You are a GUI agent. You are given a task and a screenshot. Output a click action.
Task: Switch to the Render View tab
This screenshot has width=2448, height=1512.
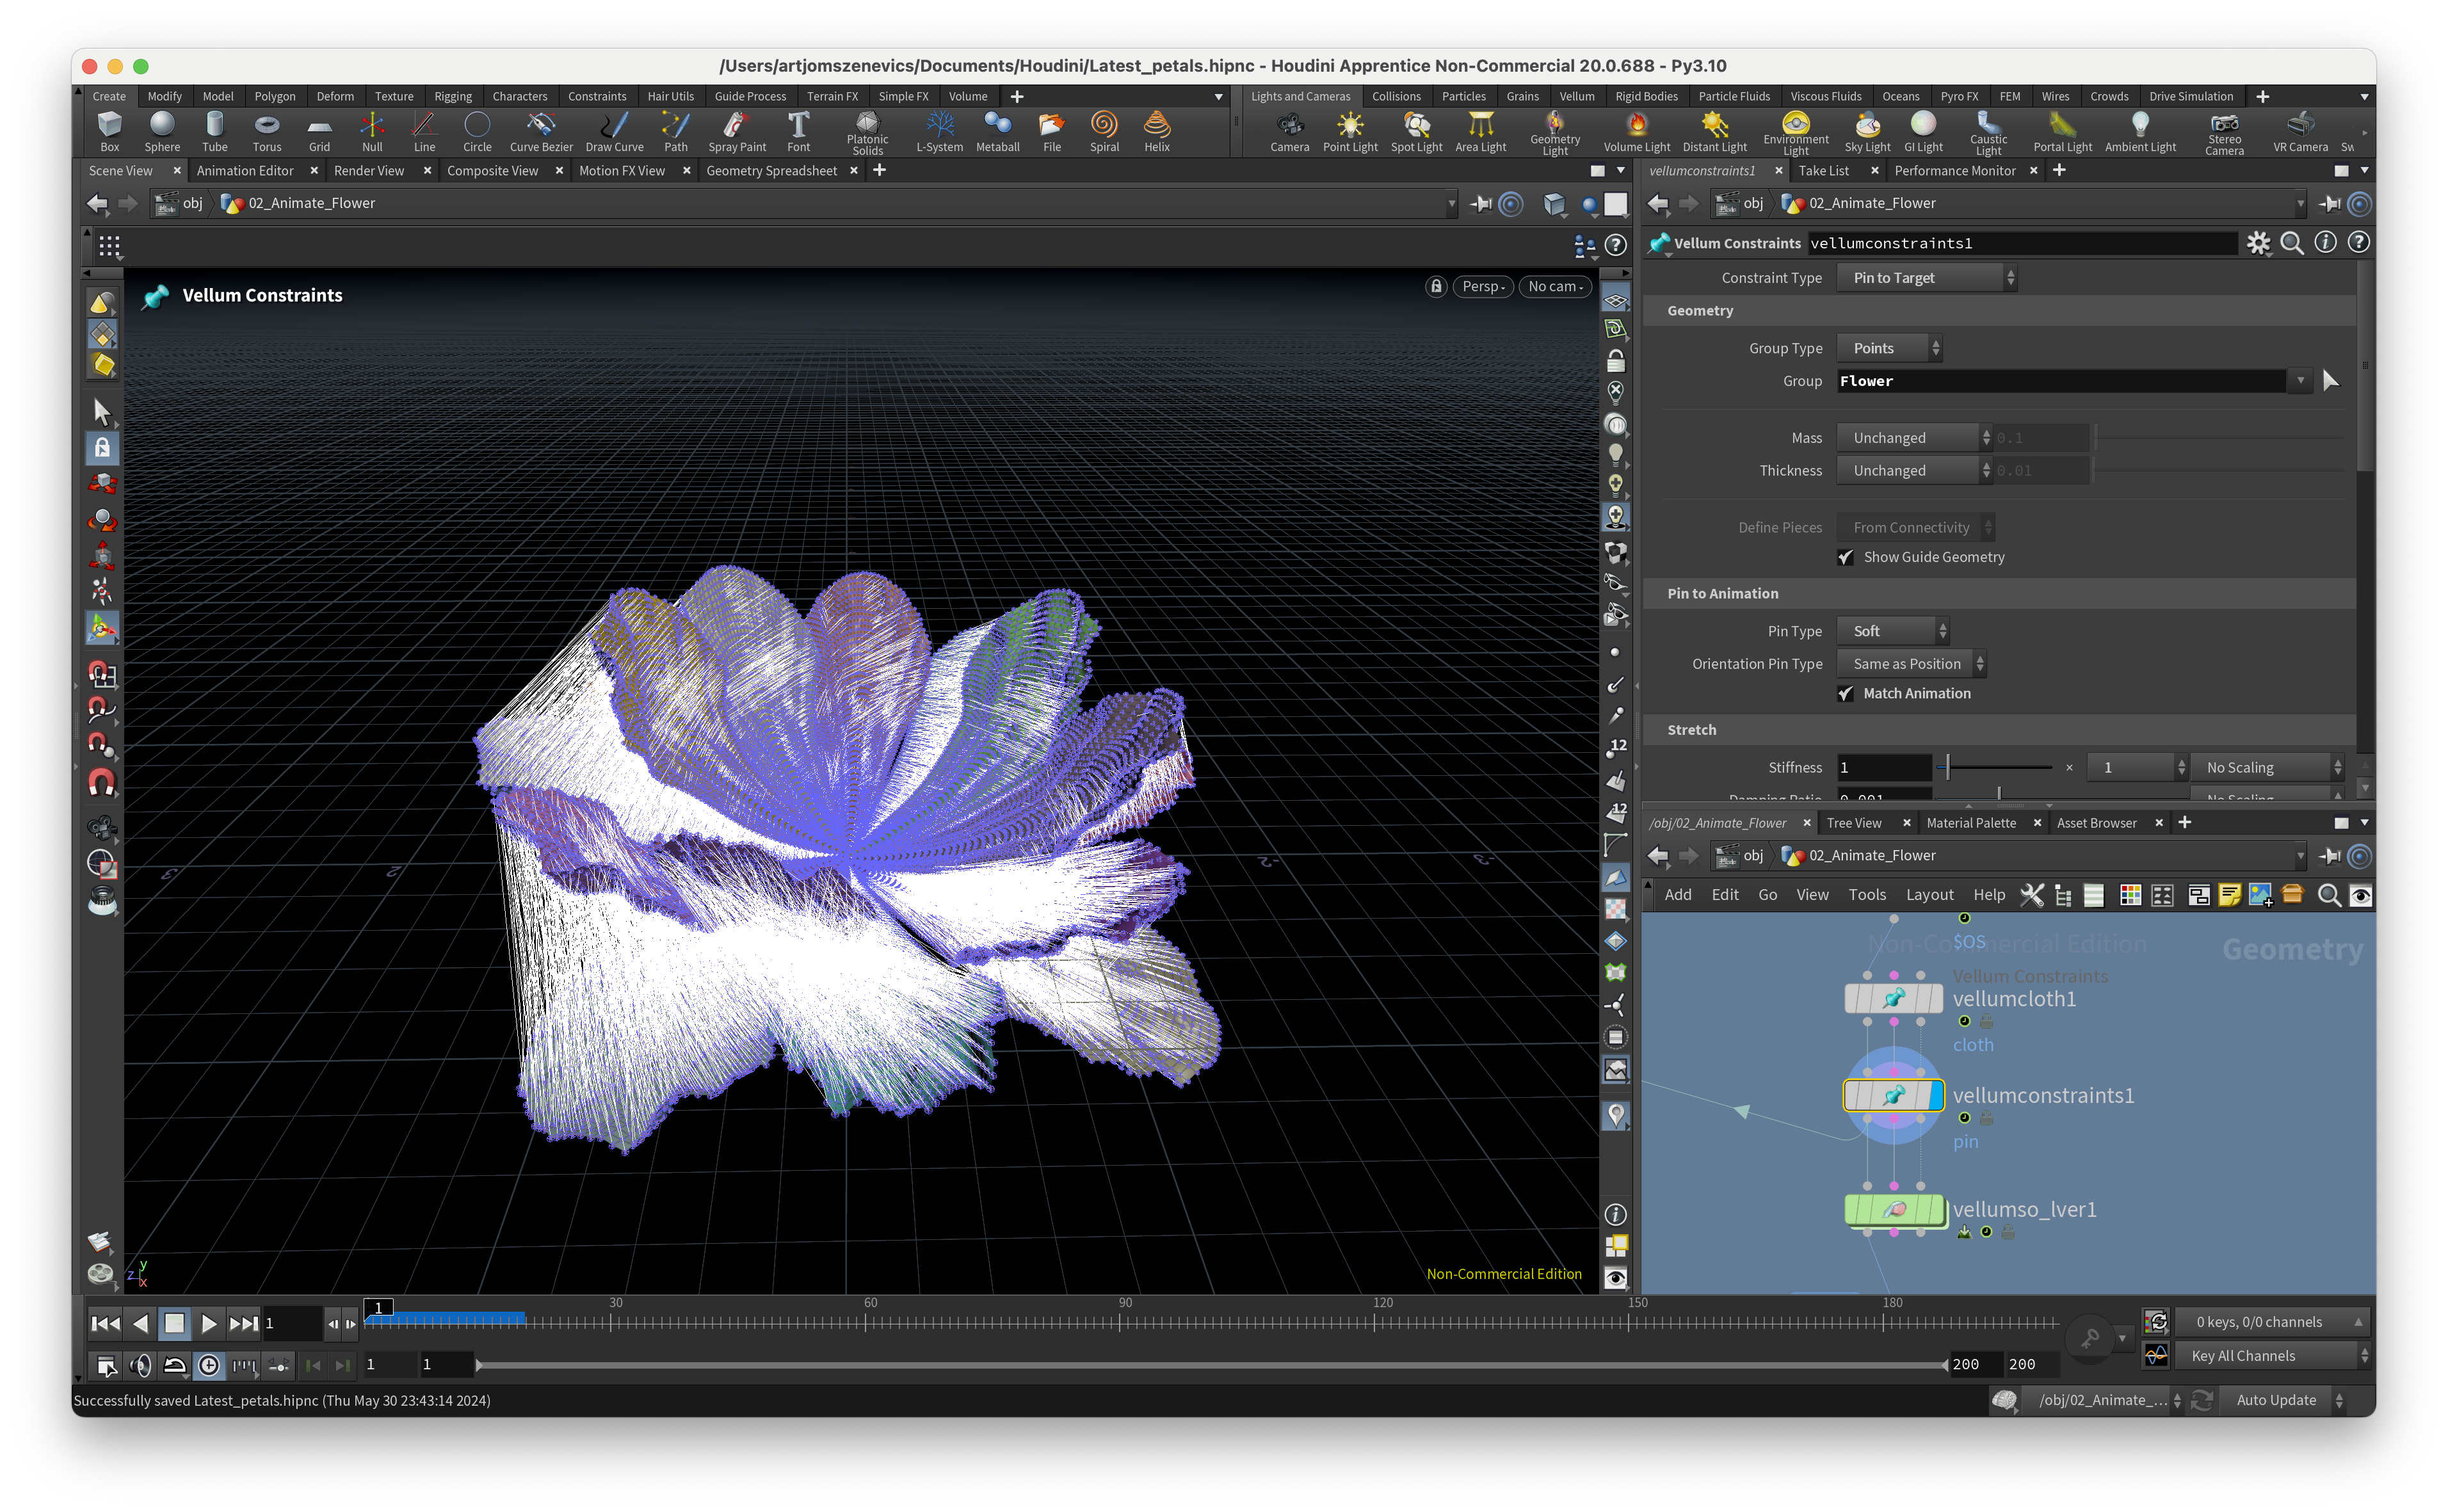point(369,171)
